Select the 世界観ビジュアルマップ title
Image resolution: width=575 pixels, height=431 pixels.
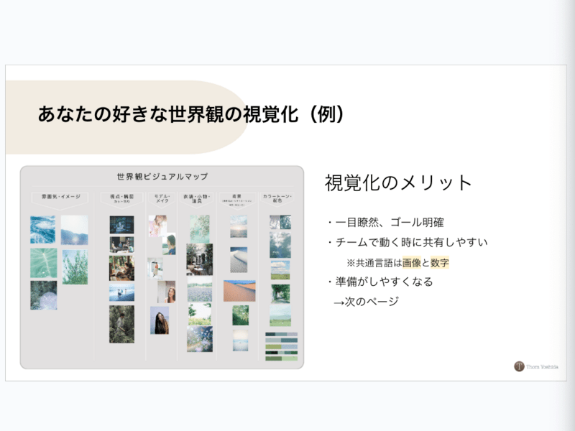coord(162,177)
